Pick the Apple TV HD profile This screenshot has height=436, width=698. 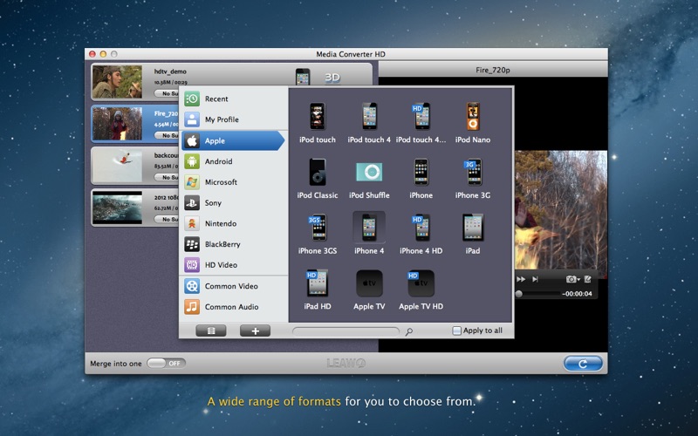point(421,290)
